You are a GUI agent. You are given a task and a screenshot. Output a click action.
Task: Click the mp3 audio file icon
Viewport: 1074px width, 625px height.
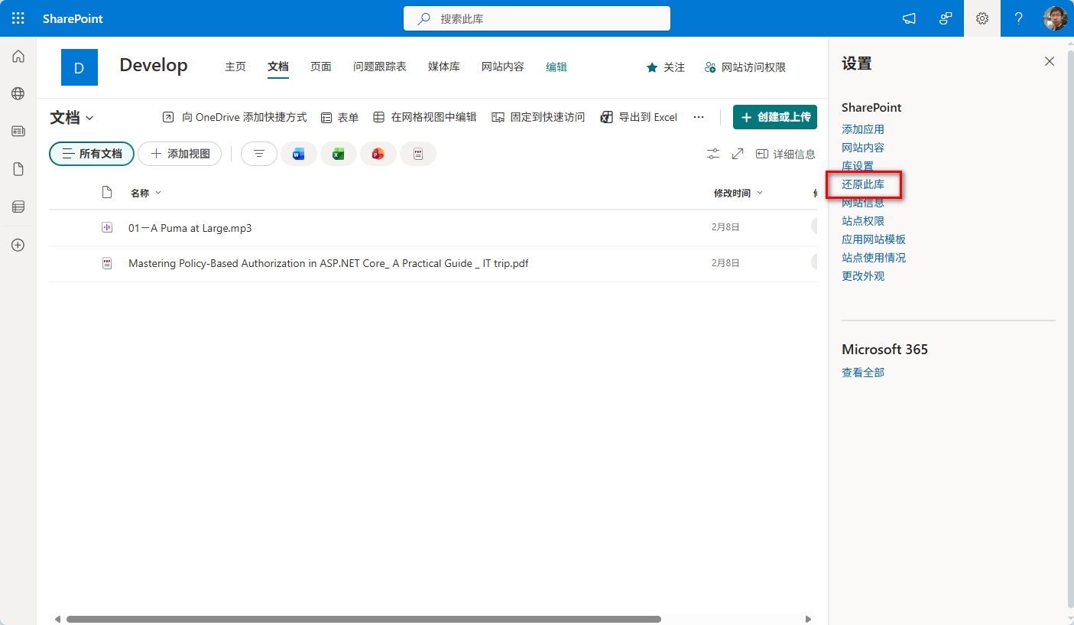(x=107, y=228)
